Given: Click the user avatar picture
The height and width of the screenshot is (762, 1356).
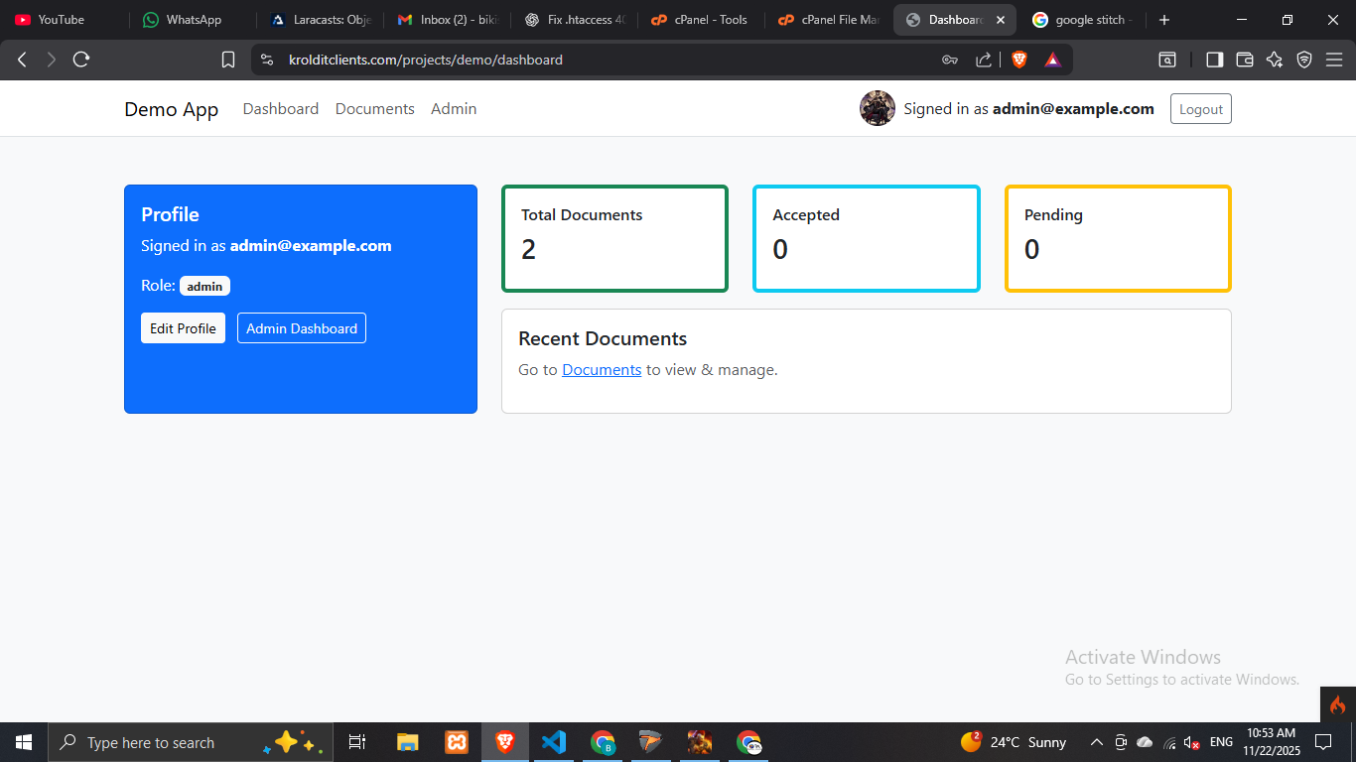Looking at the screenshot, I should tap(878, 108).
